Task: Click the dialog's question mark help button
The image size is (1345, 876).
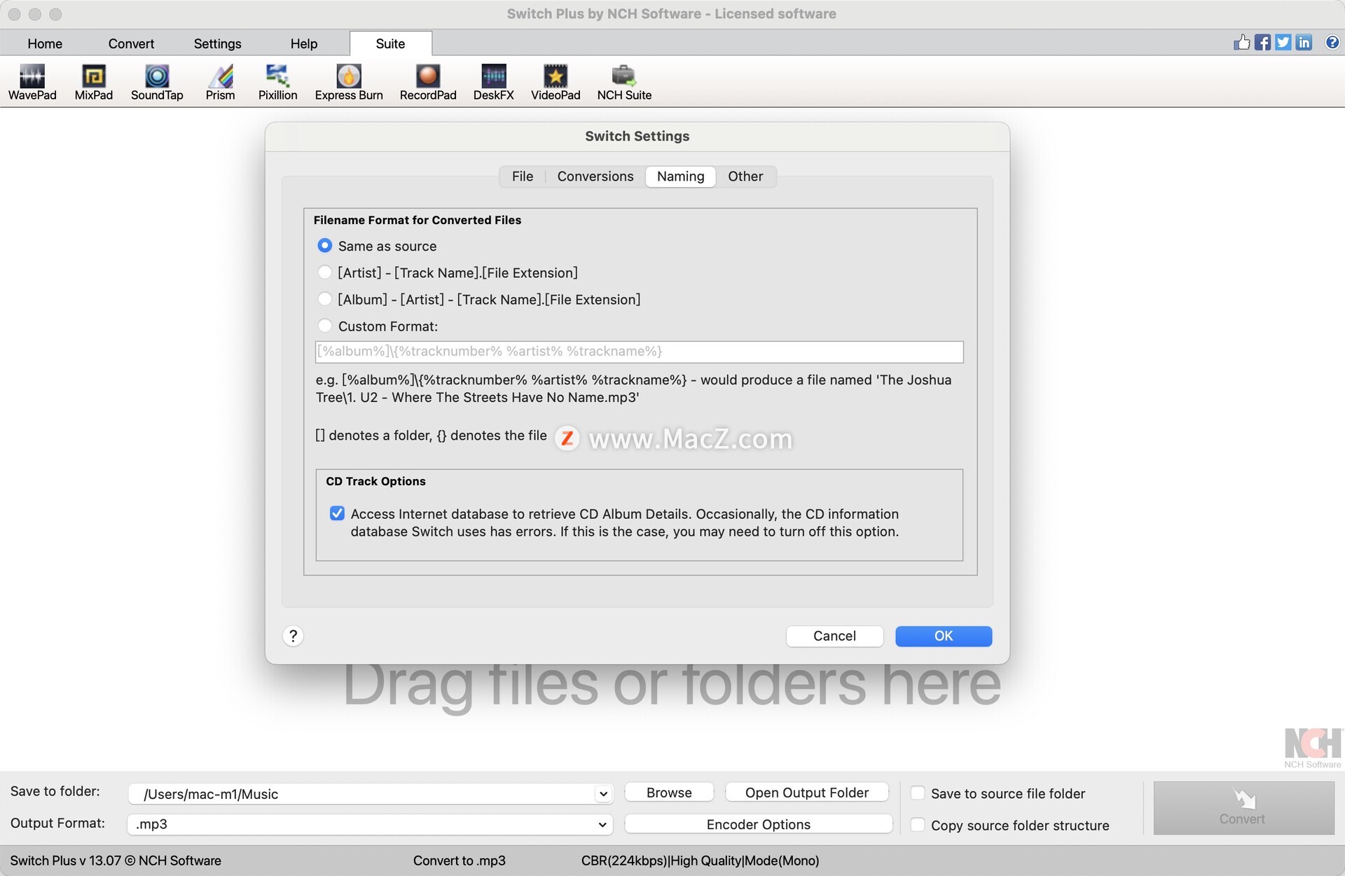Action: coord(293,636)
